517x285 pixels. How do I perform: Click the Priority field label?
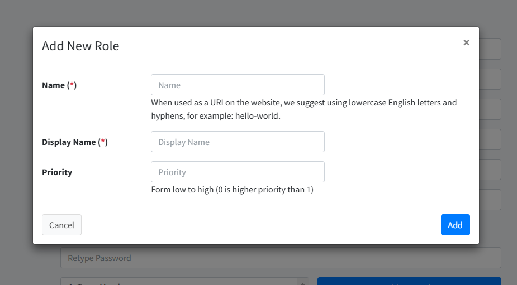click(57, 172)
